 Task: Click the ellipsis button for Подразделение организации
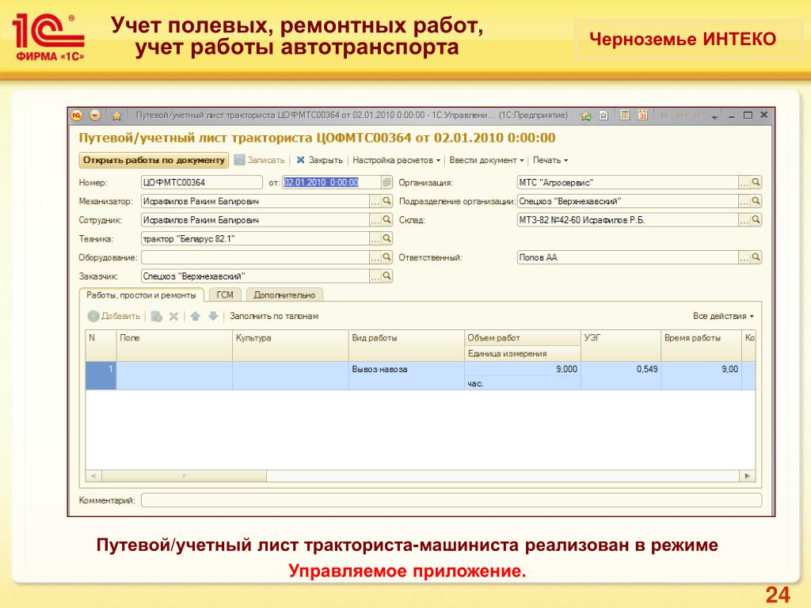pos(744,202)
